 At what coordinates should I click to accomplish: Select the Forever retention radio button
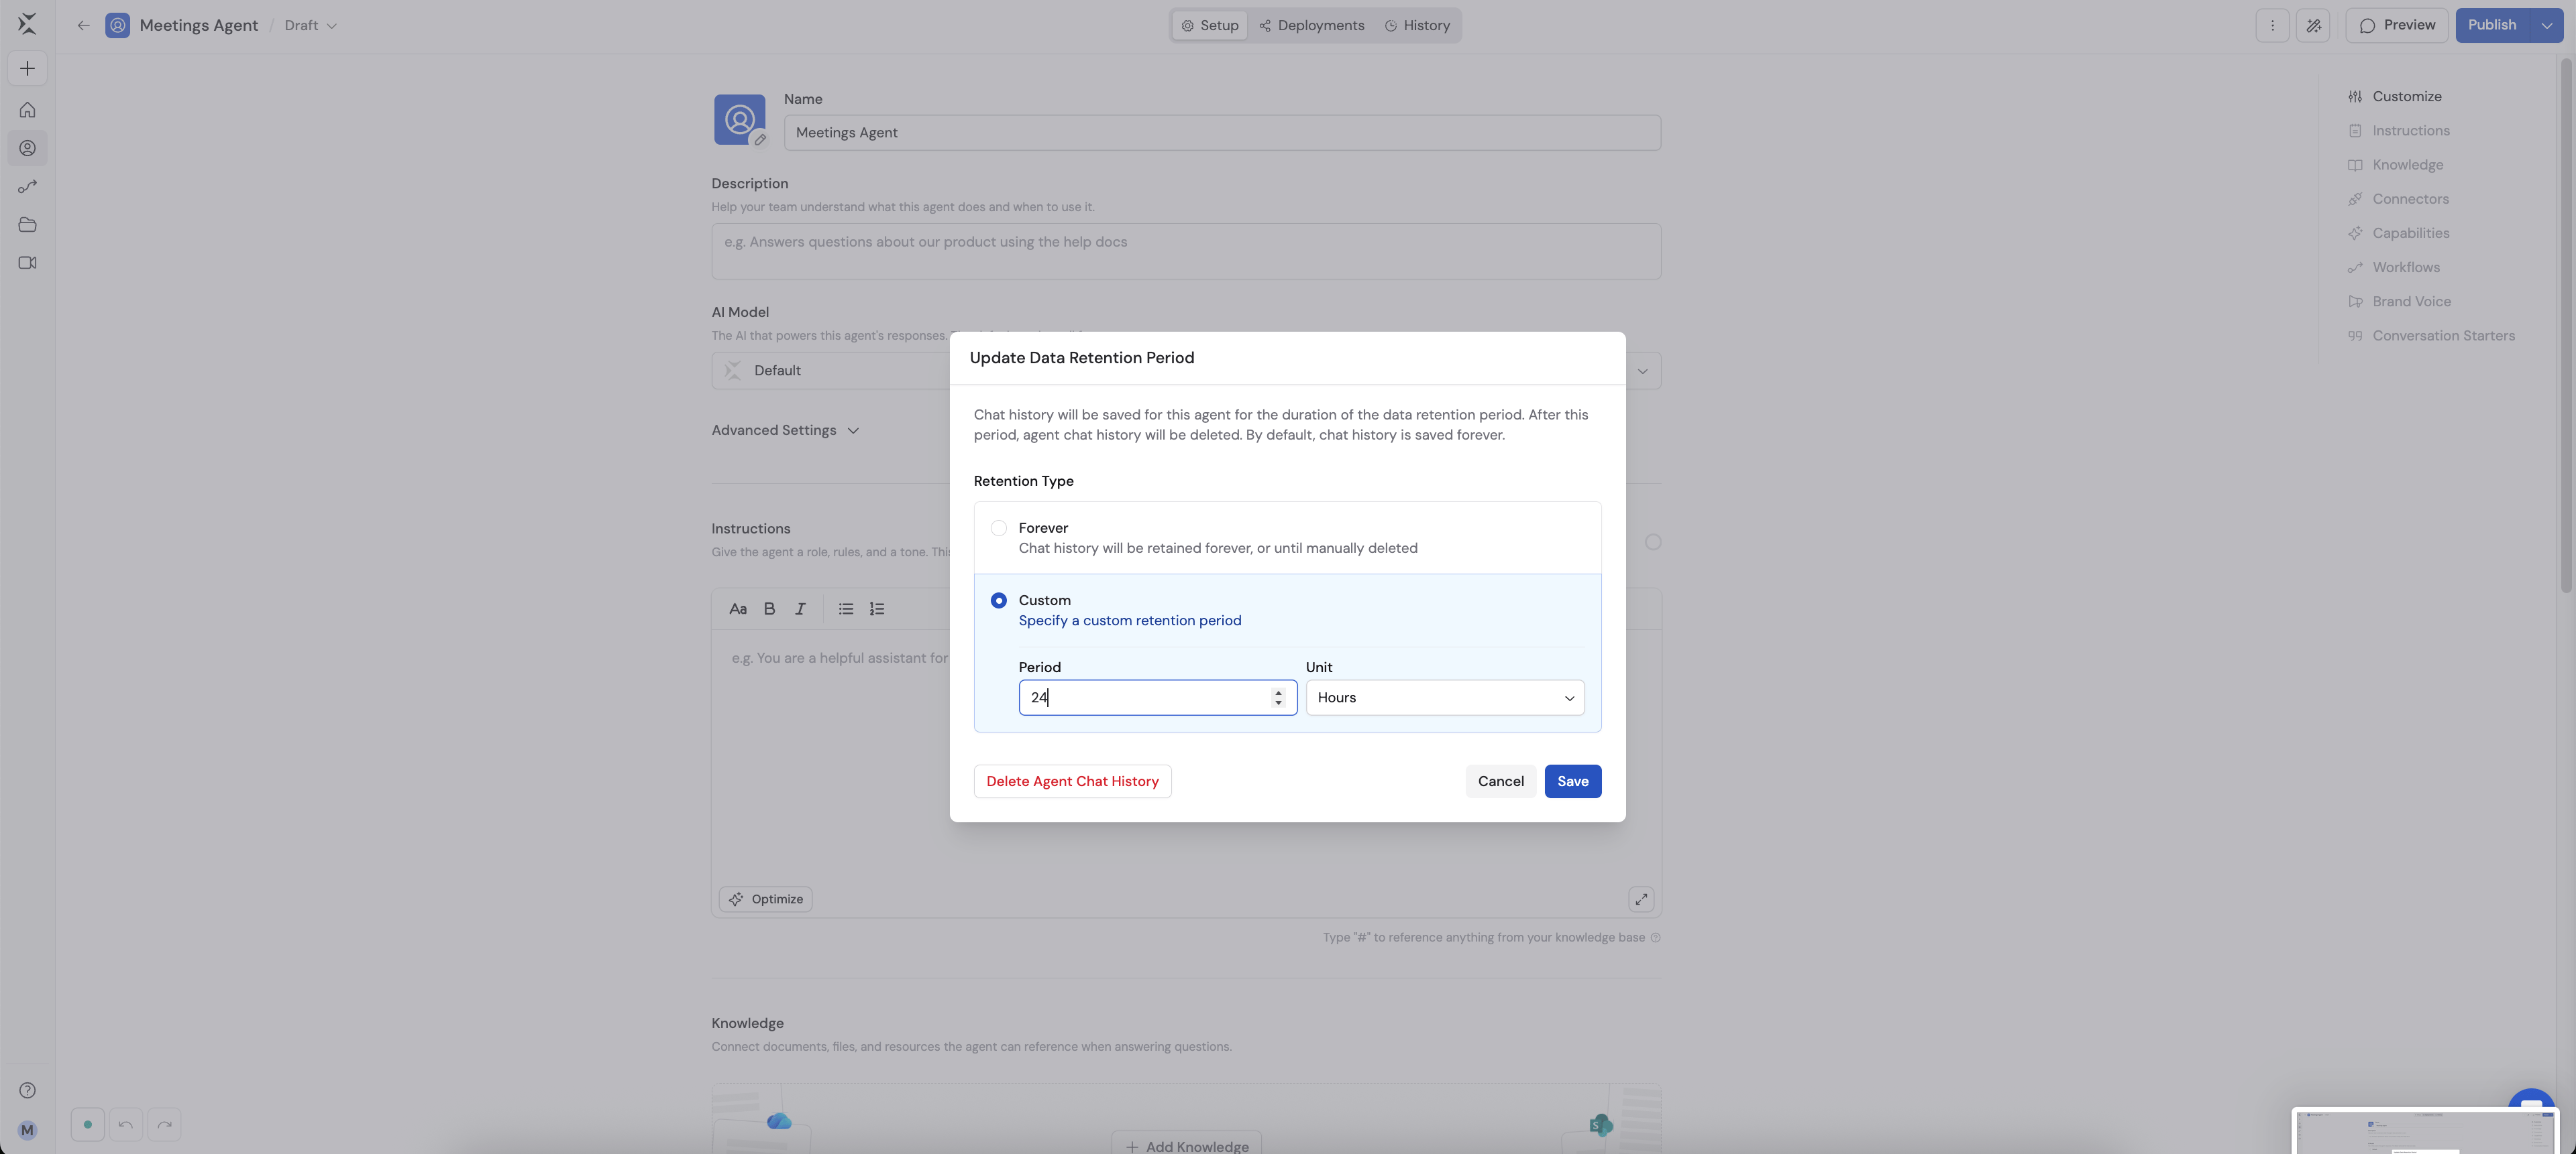[x=998, y=527]
